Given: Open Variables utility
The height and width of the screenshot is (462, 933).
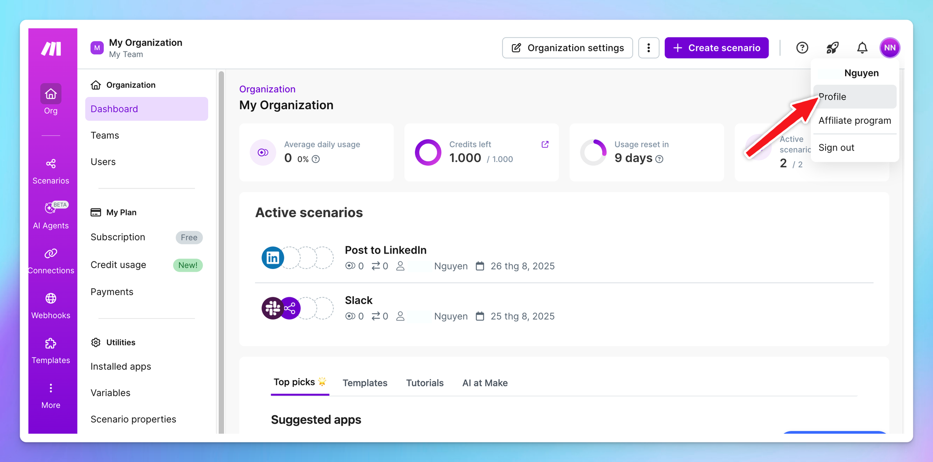Looking at the screenshot, I should point(110,393).
